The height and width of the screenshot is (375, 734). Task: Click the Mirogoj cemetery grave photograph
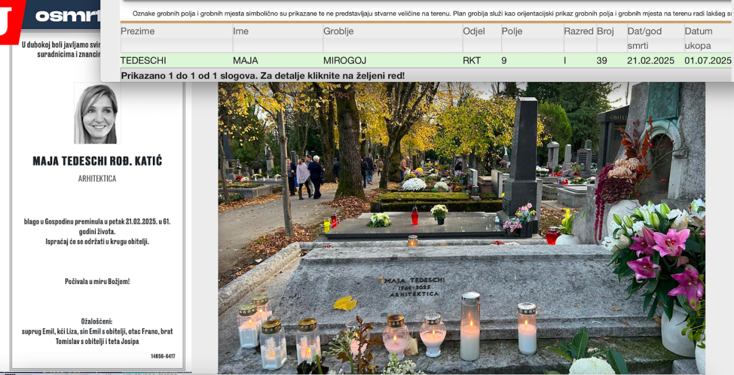point(461,227)
